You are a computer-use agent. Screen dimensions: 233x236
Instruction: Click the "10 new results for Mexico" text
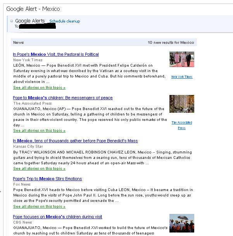(171, 42)
